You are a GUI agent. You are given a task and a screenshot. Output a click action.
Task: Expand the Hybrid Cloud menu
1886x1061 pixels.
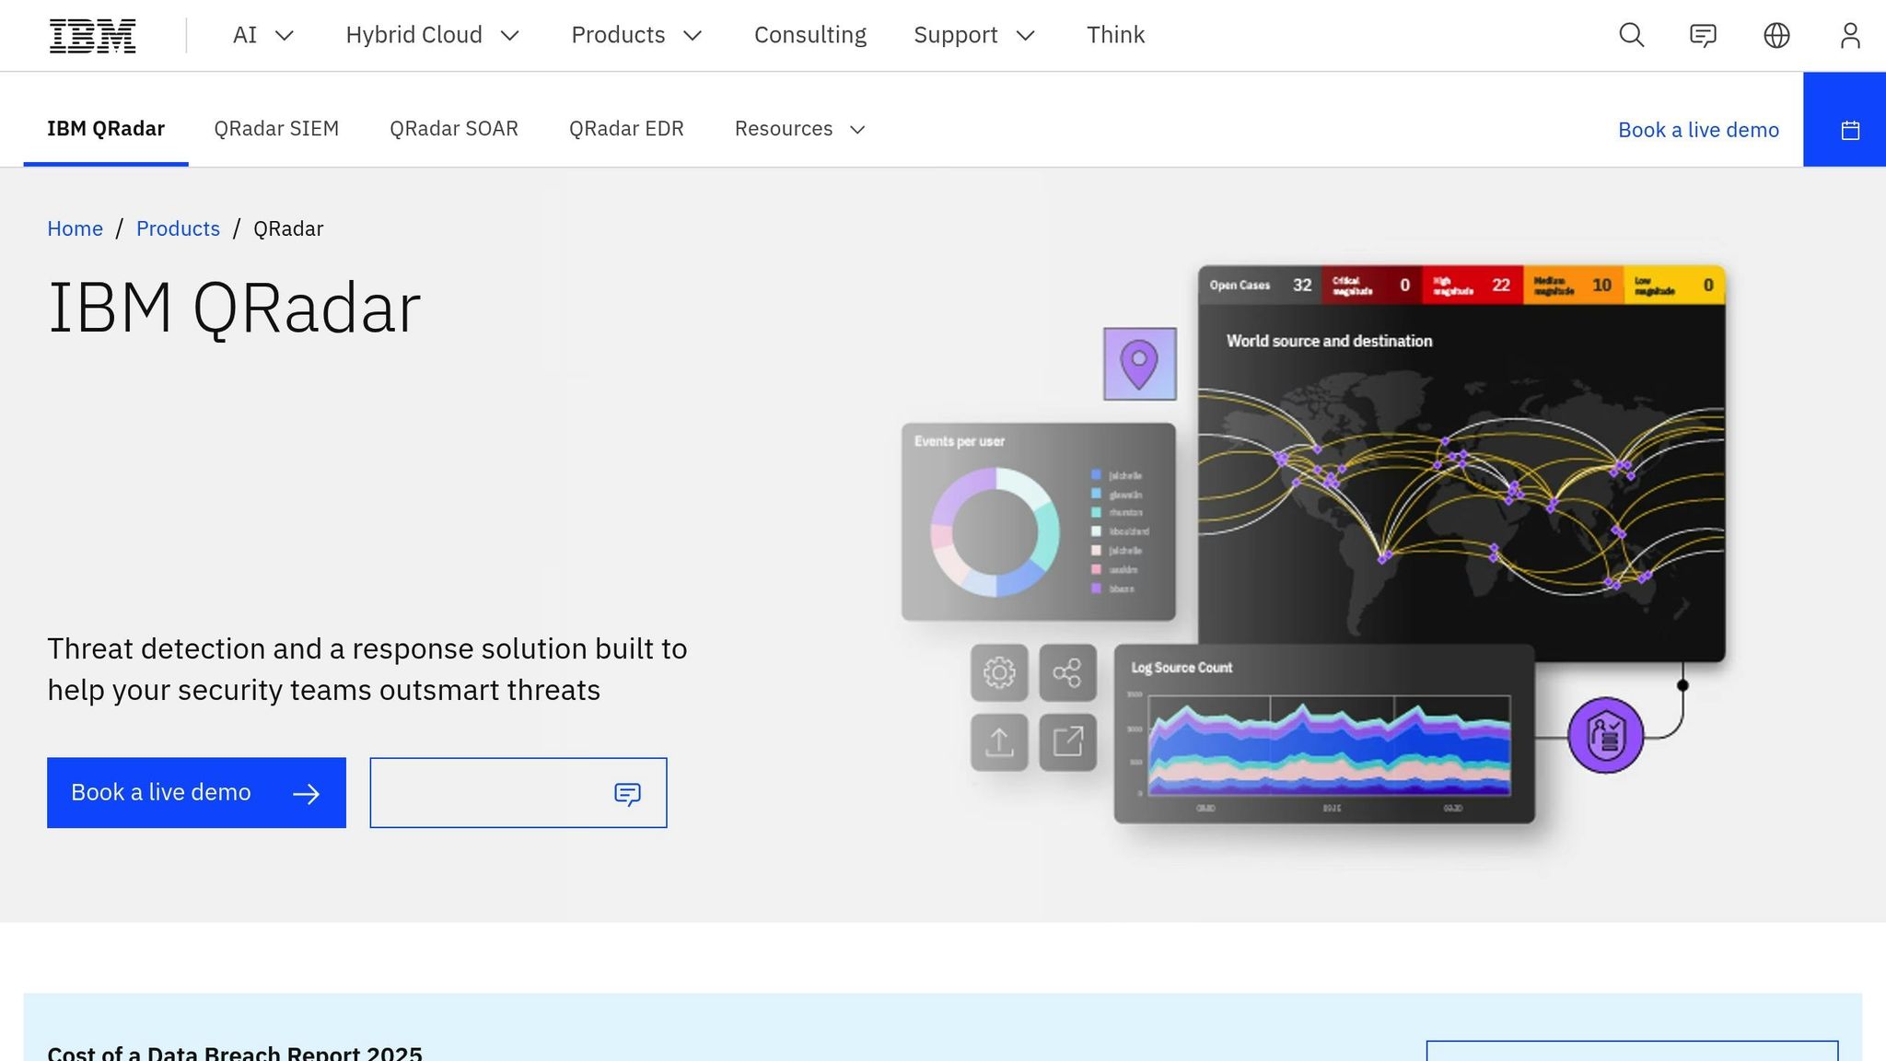pos(433,35)
